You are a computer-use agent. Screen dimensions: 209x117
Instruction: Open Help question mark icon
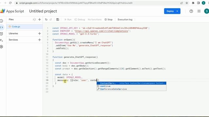point(191,11)
